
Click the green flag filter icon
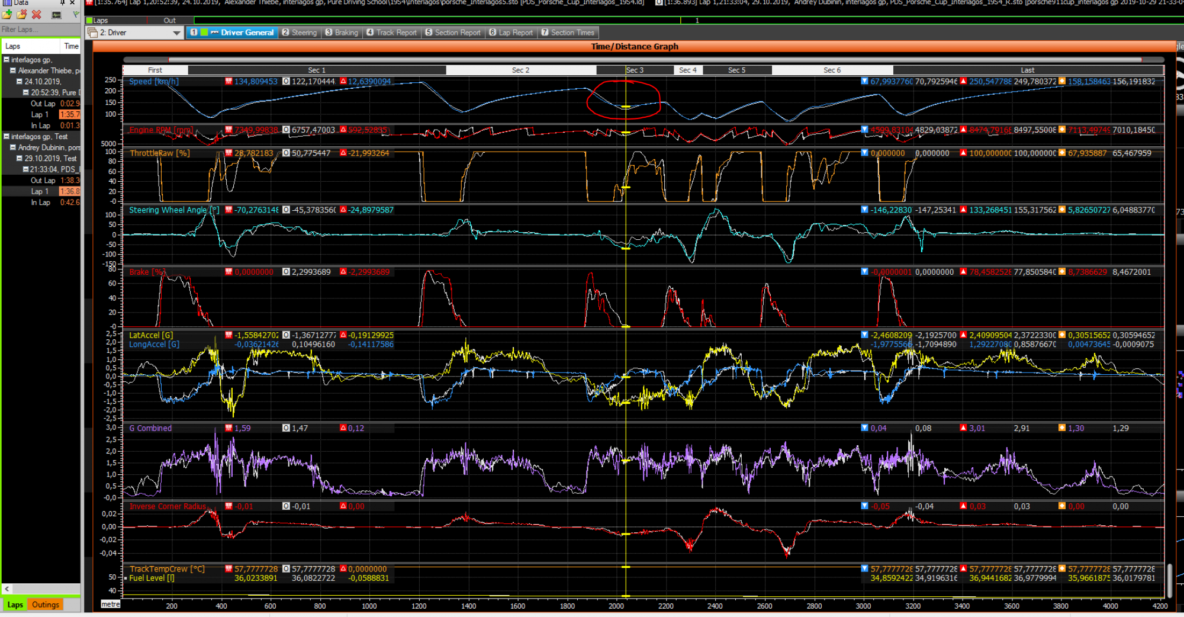click(75, 14)
